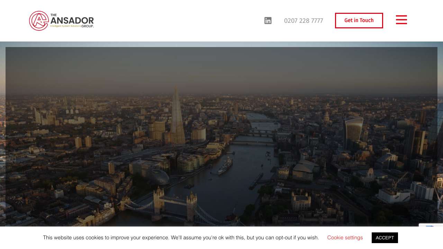Open the red hamburger menu

[x=401, y=20]
